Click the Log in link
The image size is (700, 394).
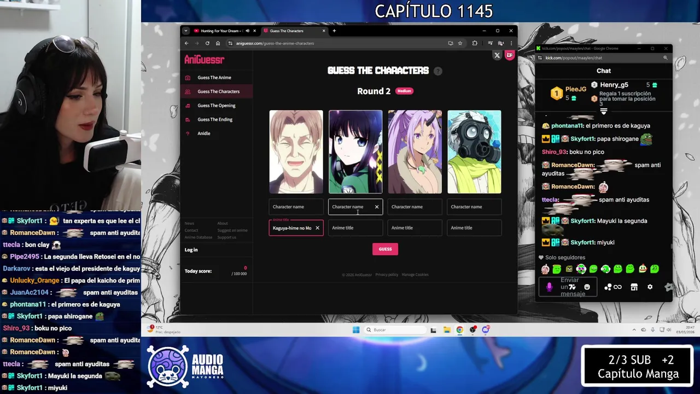(x=191, y=250)
